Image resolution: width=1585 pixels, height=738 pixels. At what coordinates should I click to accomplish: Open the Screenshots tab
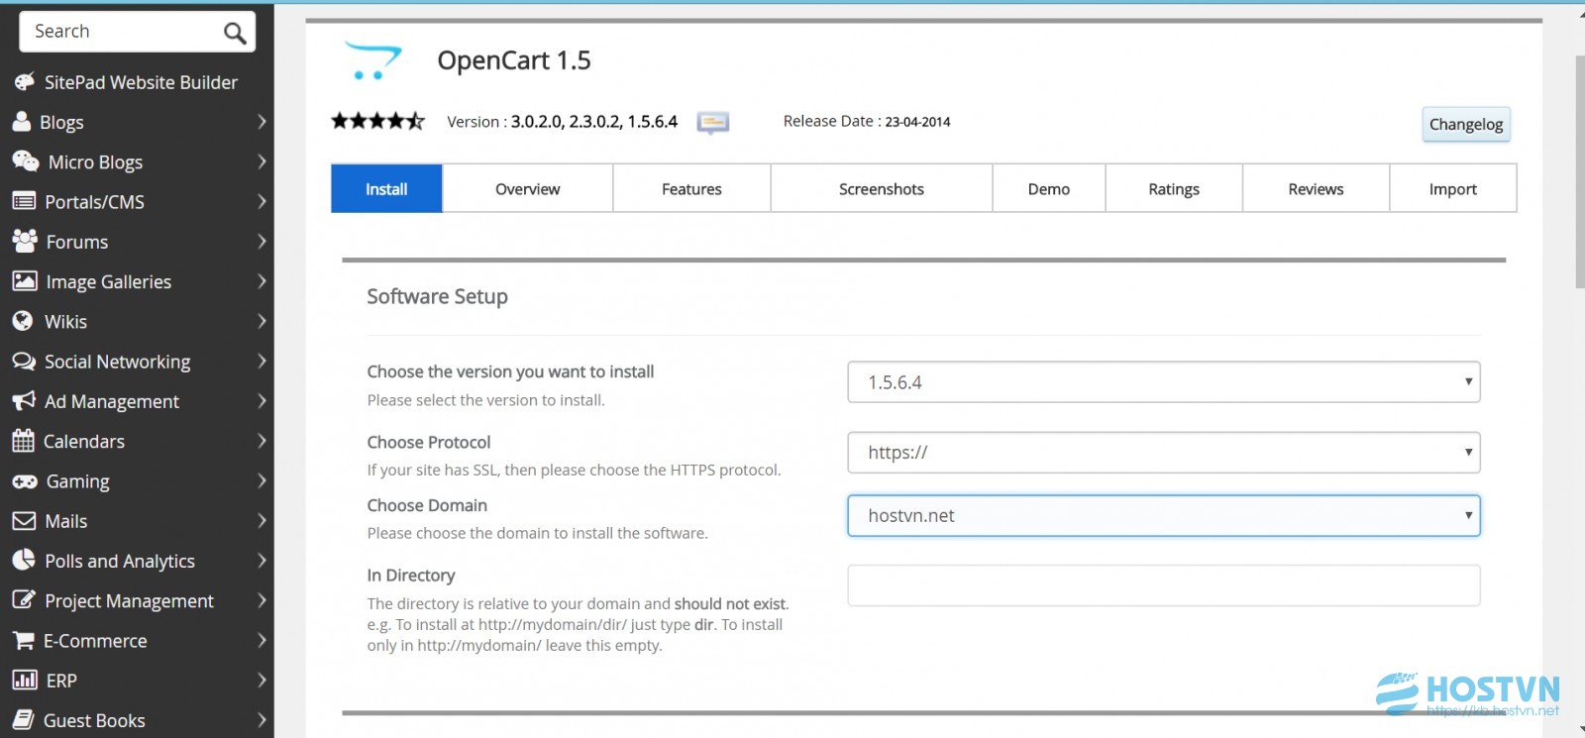click(x=882, y=188)
